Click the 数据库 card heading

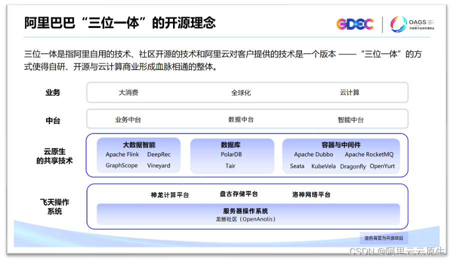(x=230, y=145)
